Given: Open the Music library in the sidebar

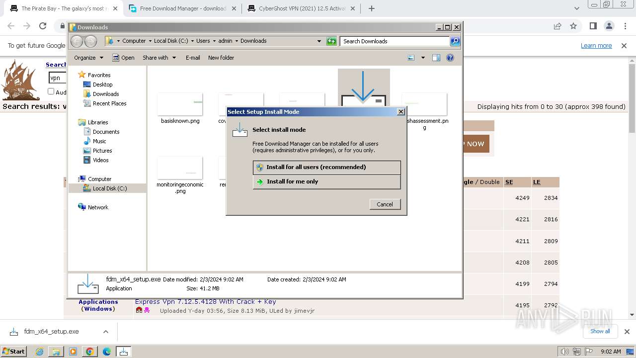Looking at the screenshot, I should point(99,141).
